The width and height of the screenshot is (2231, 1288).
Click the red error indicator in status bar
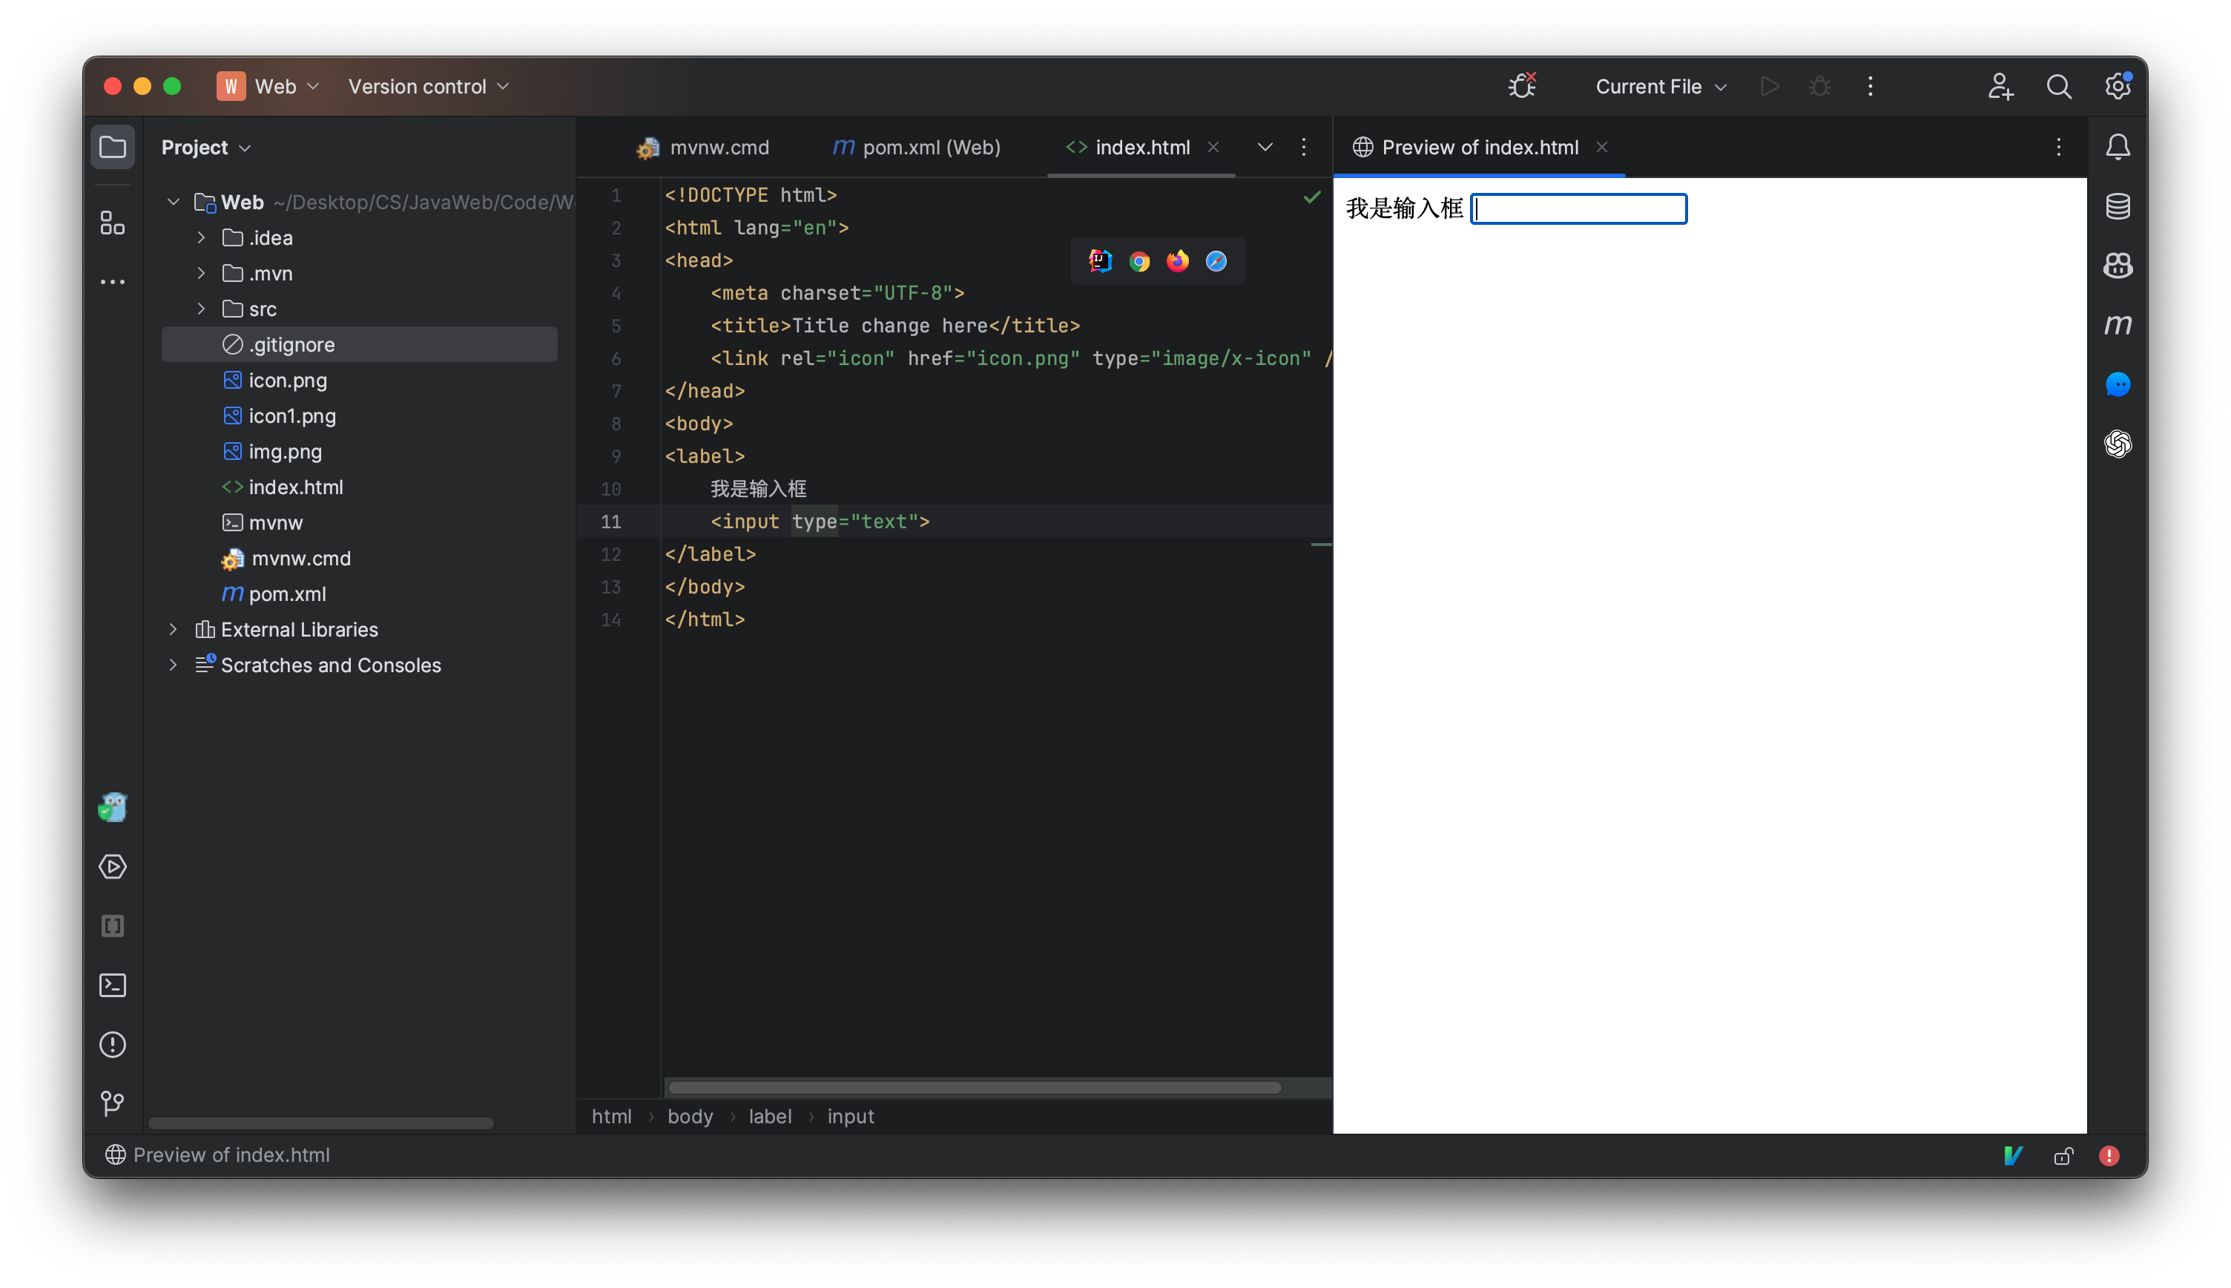(x=2108, y=1155)
